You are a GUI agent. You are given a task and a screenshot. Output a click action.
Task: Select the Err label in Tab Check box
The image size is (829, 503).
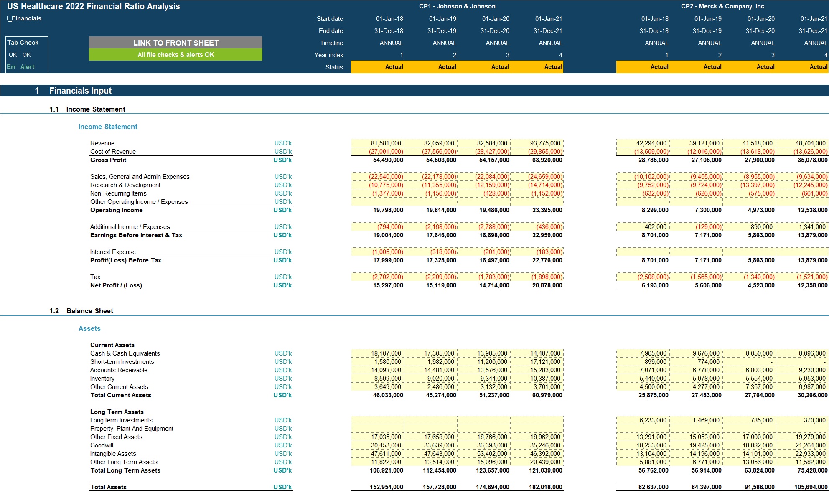11,67
